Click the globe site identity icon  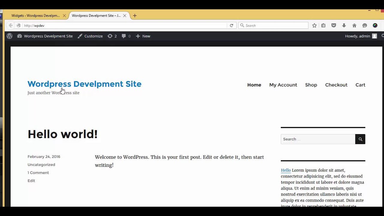19,25
